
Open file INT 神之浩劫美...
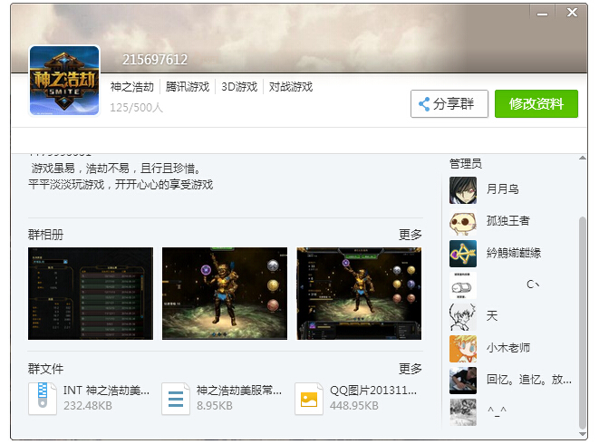[106, 391]
